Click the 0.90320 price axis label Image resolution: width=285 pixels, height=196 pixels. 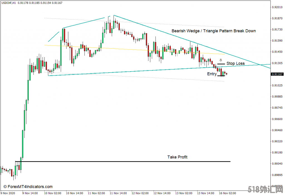point(277,141)
